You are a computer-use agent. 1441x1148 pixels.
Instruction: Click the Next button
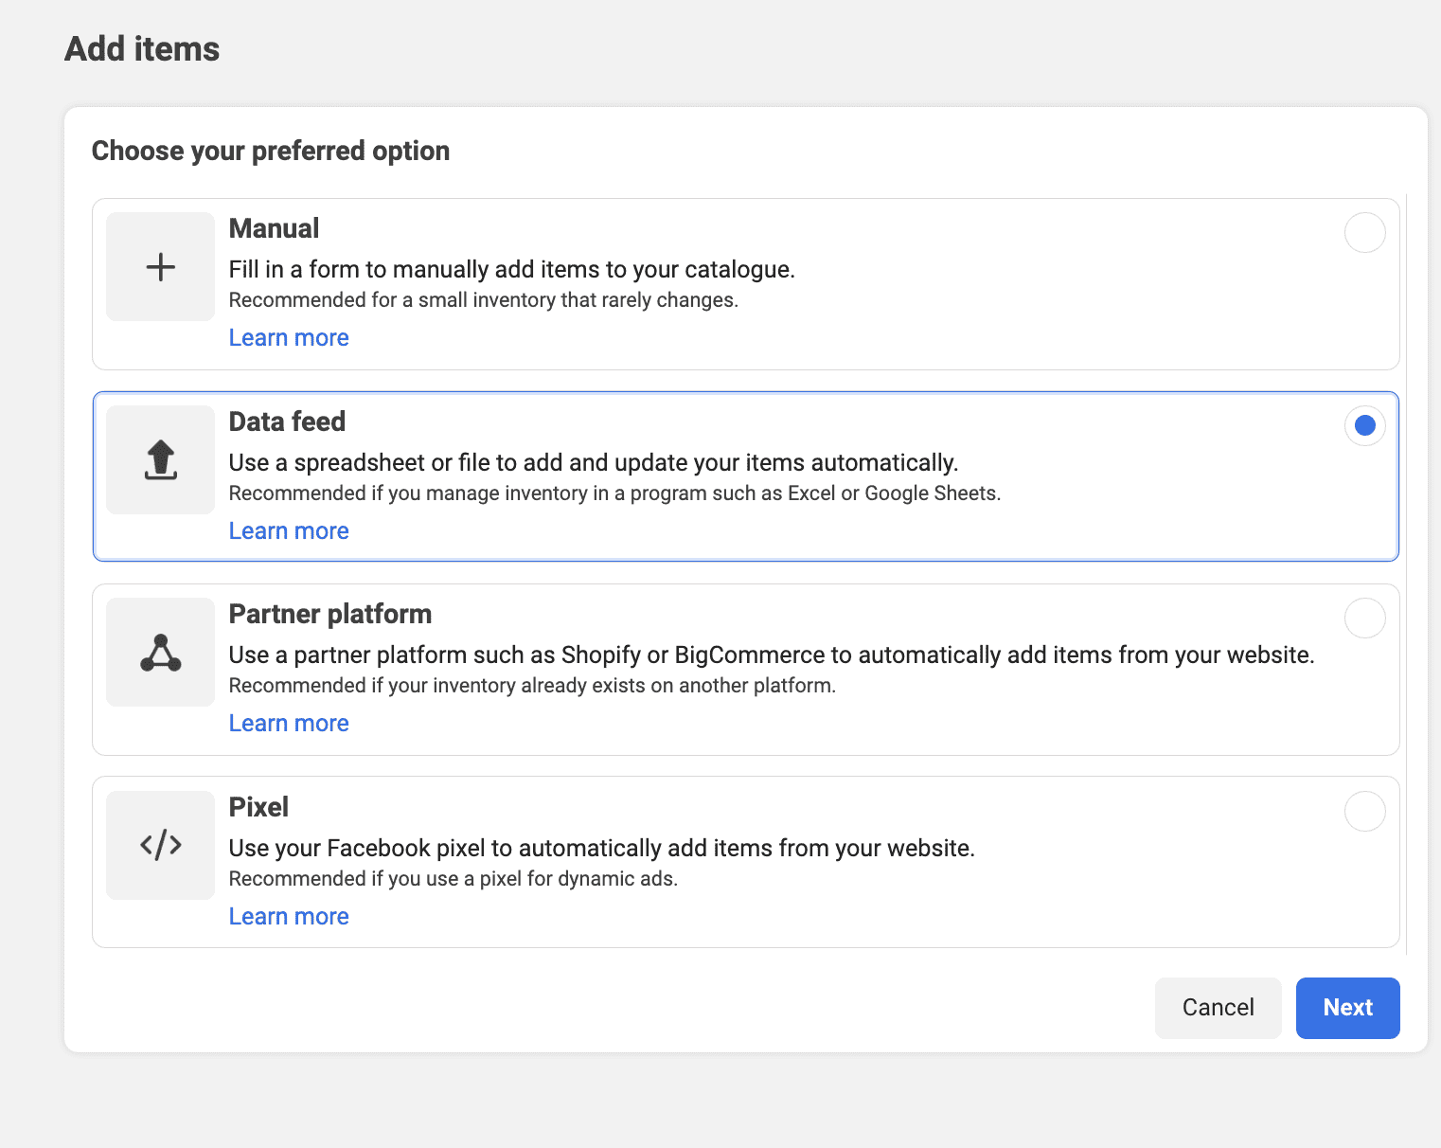pos(1347,1008)
